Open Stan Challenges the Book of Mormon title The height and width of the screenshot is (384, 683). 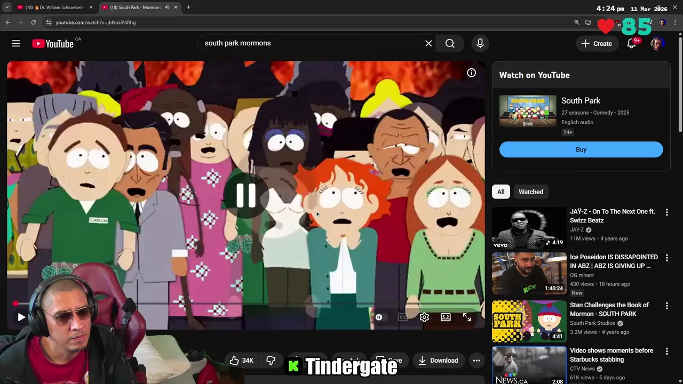coord(609,309)
